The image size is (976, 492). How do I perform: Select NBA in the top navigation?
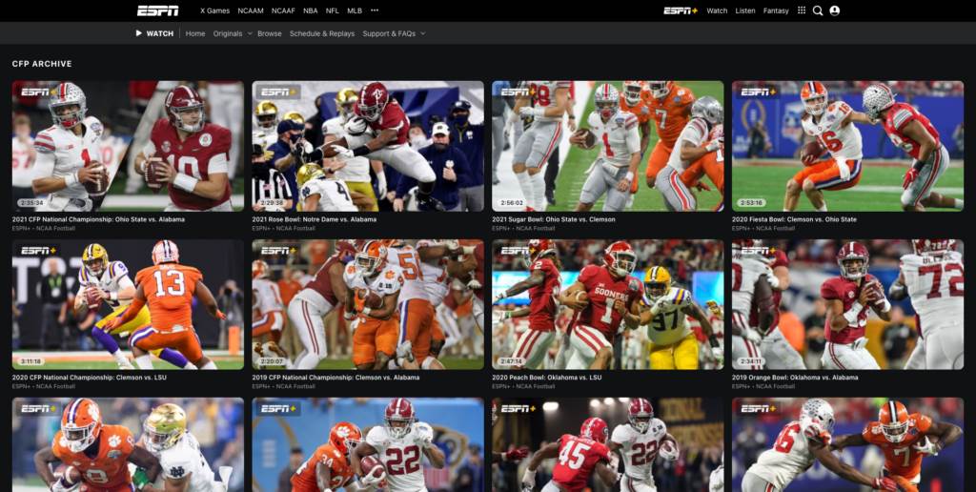(x=311, y=10)
